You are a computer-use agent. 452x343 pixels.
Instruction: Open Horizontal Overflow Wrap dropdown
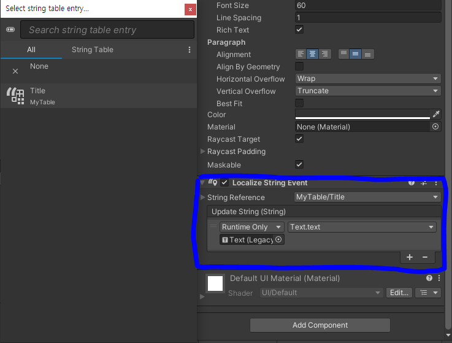click(368, 79)
